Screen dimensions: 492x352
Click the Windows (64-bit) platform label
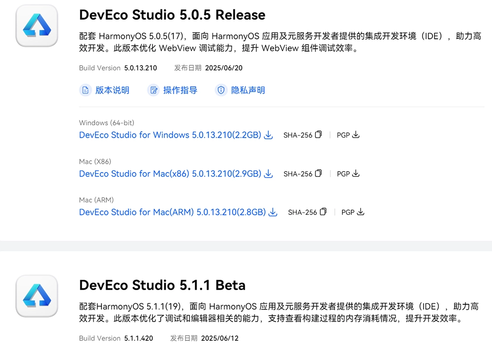107,123
